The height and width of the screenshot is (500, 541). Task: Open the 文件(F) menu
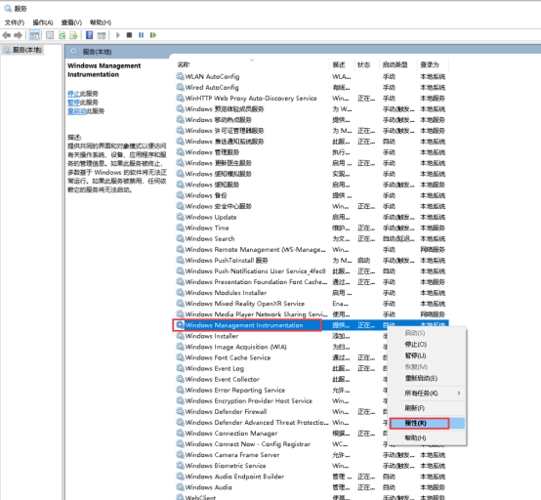[x=15, y=22]
